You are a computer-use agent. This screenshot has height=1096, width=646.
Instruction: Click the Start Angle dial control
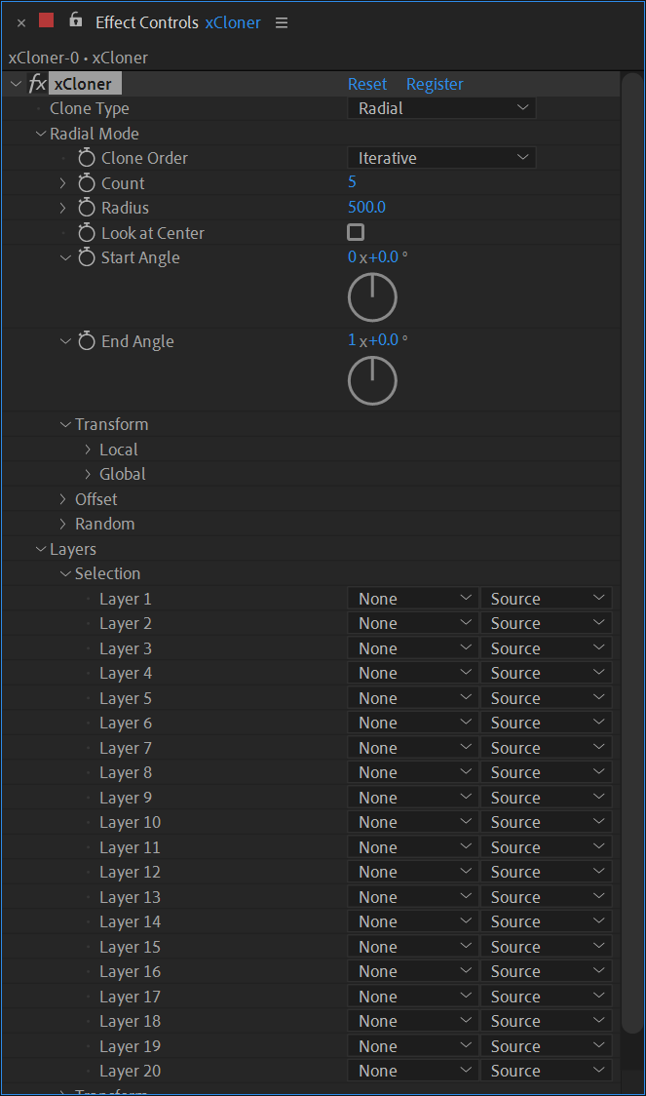click(372, 297)
